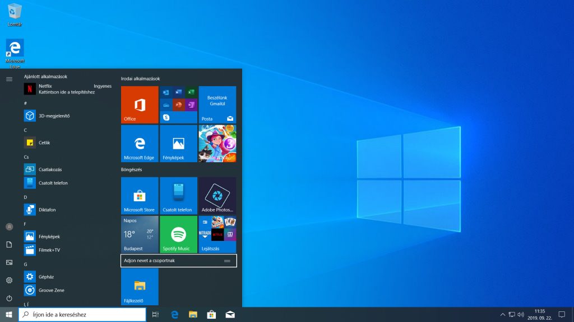Image resolution: width=574 pixels, height=322 pixels.
Task: Open the Fájlkezelő tile
Action: 140,287
